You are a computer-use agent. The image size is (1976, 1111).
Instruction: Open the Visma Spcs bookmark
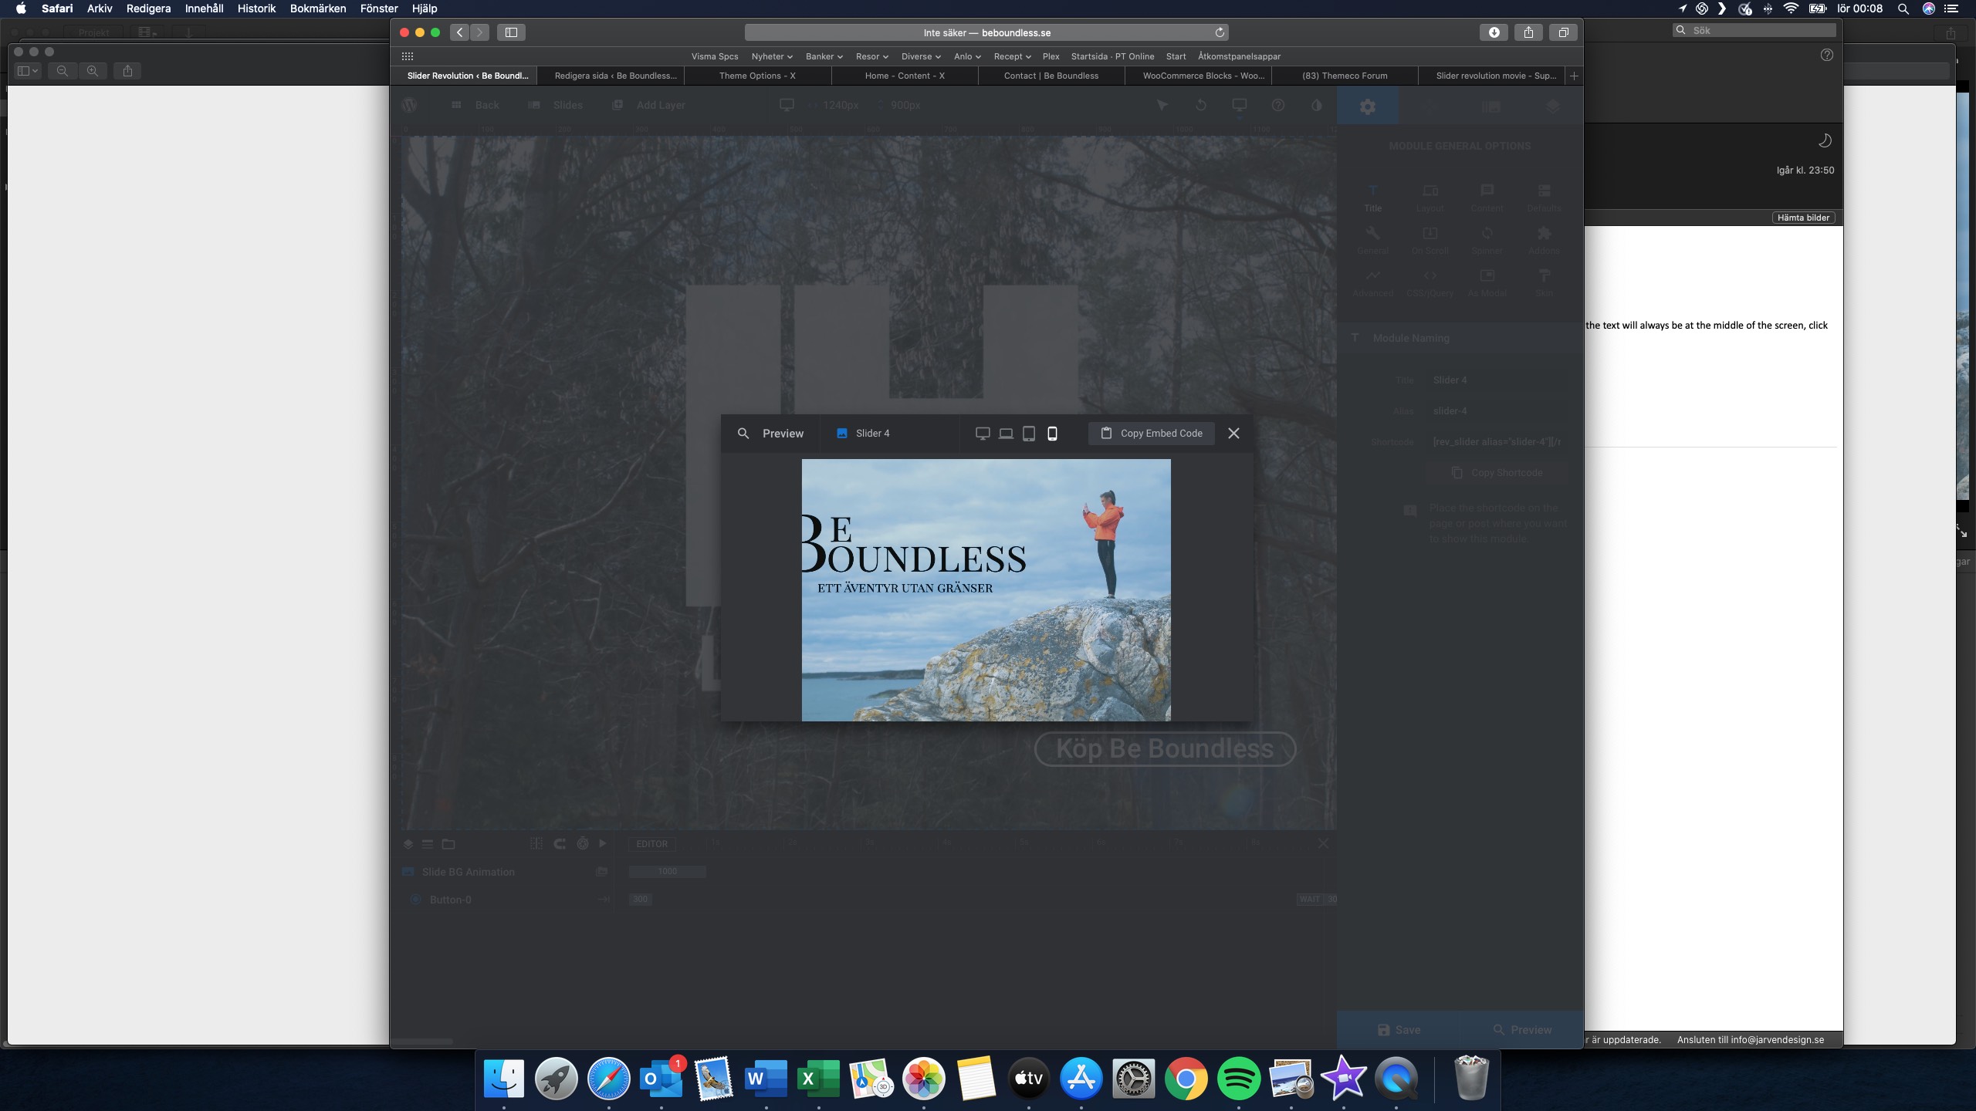pos(715,56)
